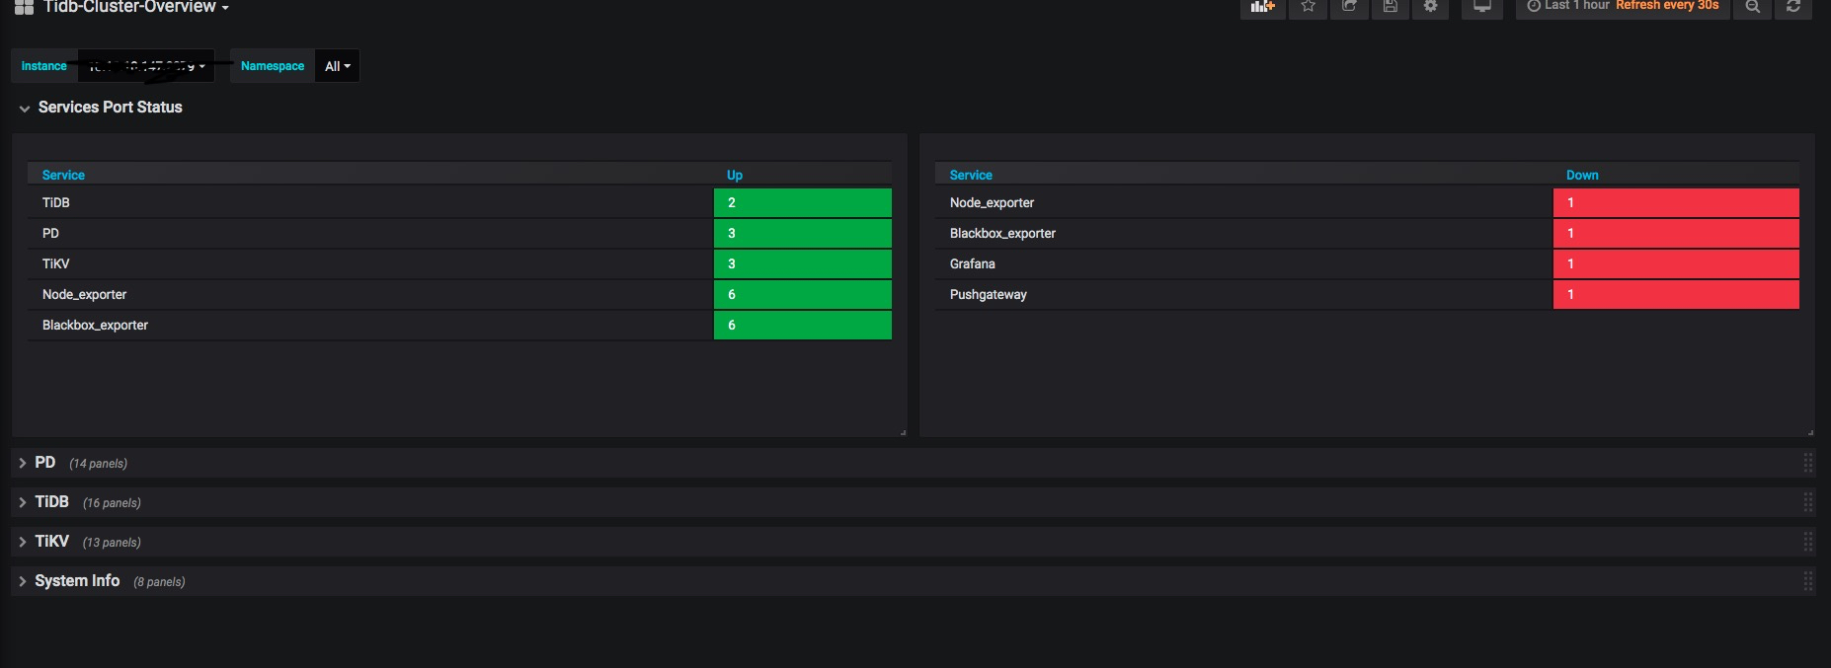Click red Grafana down value cell
Image resolution: width=1831 pixels, height=668 pixels.
tap(1675, 264)
